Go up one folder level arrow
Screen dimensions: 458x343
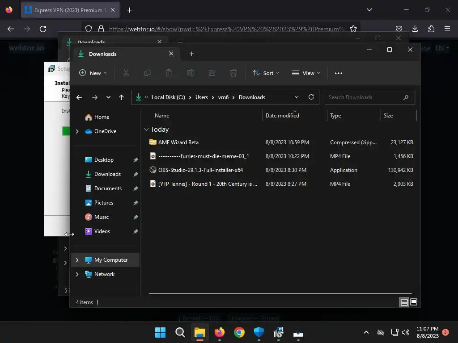(x=122, y=97)
